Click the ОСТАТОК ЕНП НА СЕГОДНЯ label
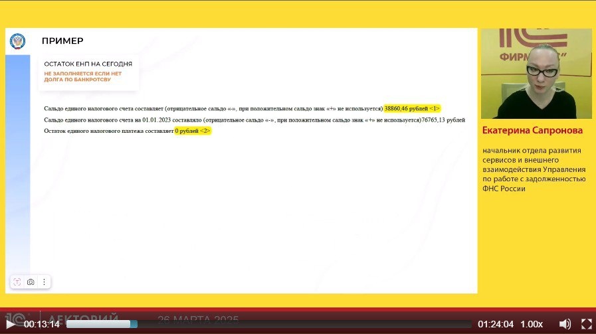596x334 pixels. 88,64
